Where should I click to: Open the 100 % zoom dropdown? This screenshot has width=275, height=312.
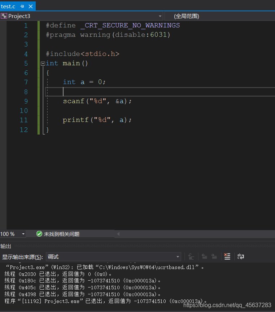23,234
